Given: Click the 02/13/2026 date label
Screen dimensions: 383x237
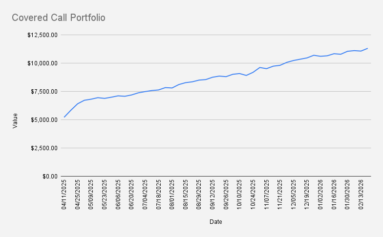Looking at the screenshot, I should point(361,195).
